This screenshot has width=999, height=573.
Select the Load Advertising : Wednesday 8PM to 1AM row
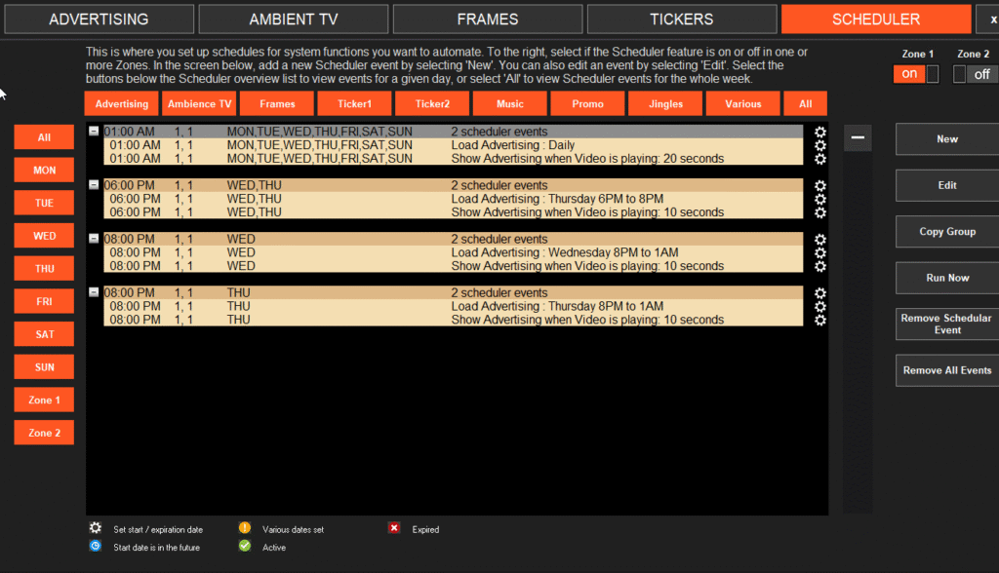tap(564, 252)
